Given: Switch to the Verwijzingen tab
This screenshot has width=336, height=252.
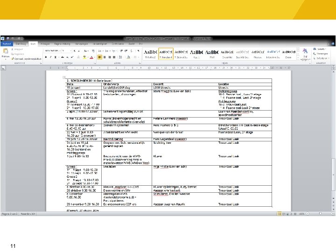Looking at the screenshot, I should (81, 44).
